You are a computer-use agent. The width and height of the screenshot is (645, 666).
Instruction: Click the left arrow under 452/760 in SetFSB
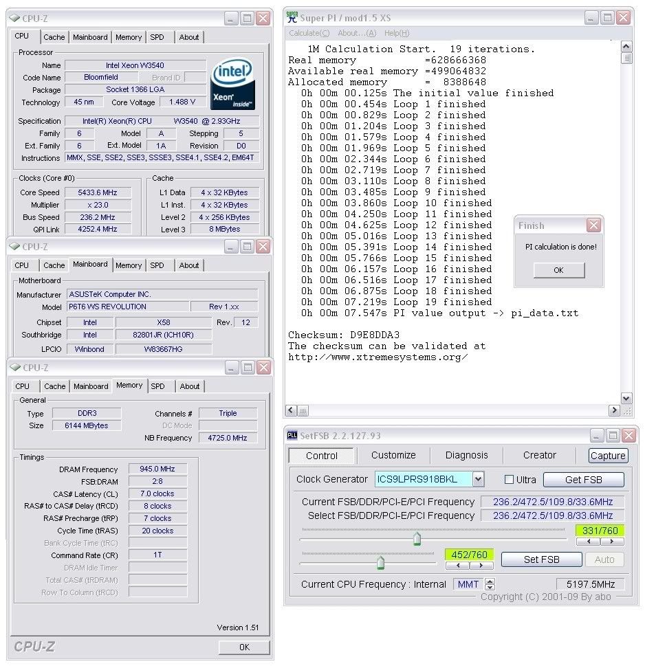pos(457,566)
